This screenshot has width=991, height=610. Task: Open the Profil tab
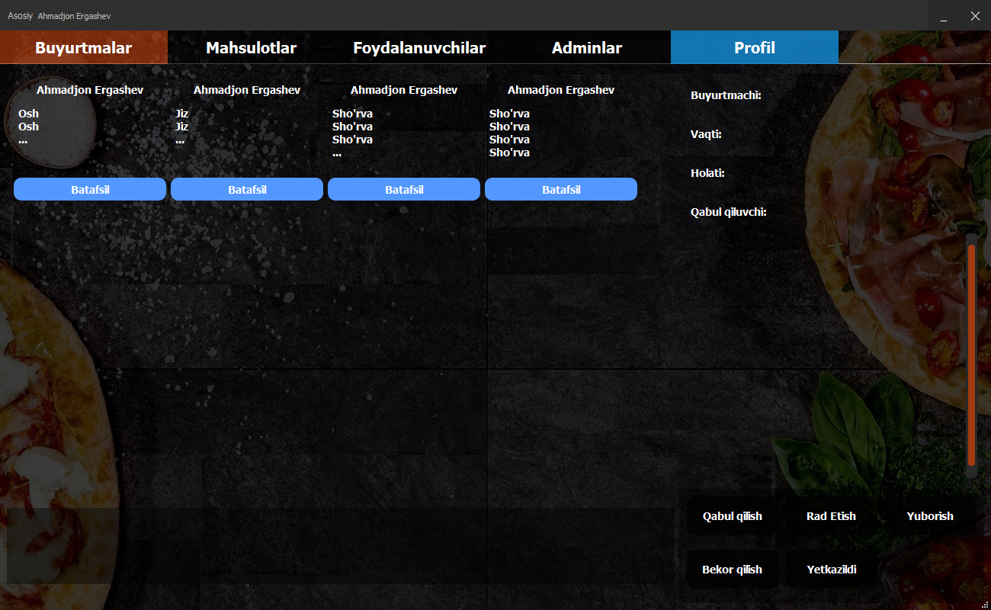[754, 47]
